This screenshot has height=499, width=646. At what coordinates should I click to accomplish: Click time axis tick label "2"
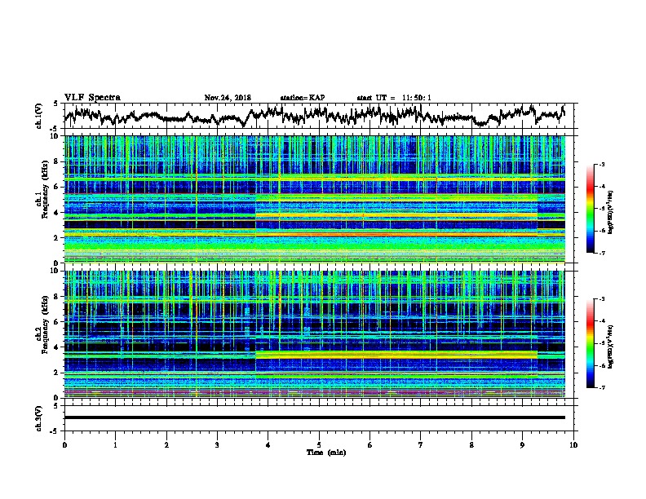pyautogui.click(x=166, y=445)
